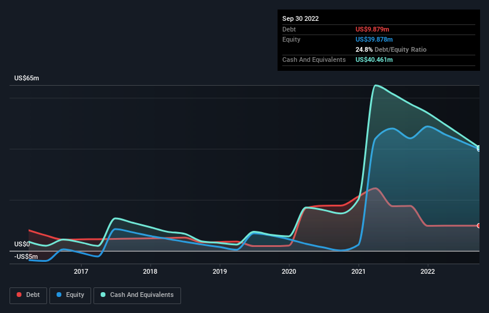Toggle the Equity series legend button
Viewport: 489px width, 313px height.
(70, 295)
